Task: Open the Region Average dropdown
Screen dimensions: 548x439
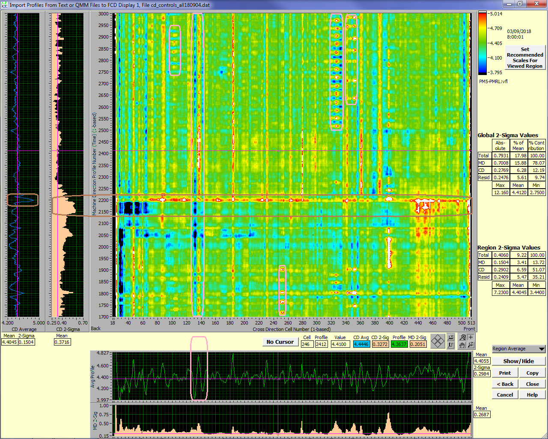Action: [x=518, y=349]
